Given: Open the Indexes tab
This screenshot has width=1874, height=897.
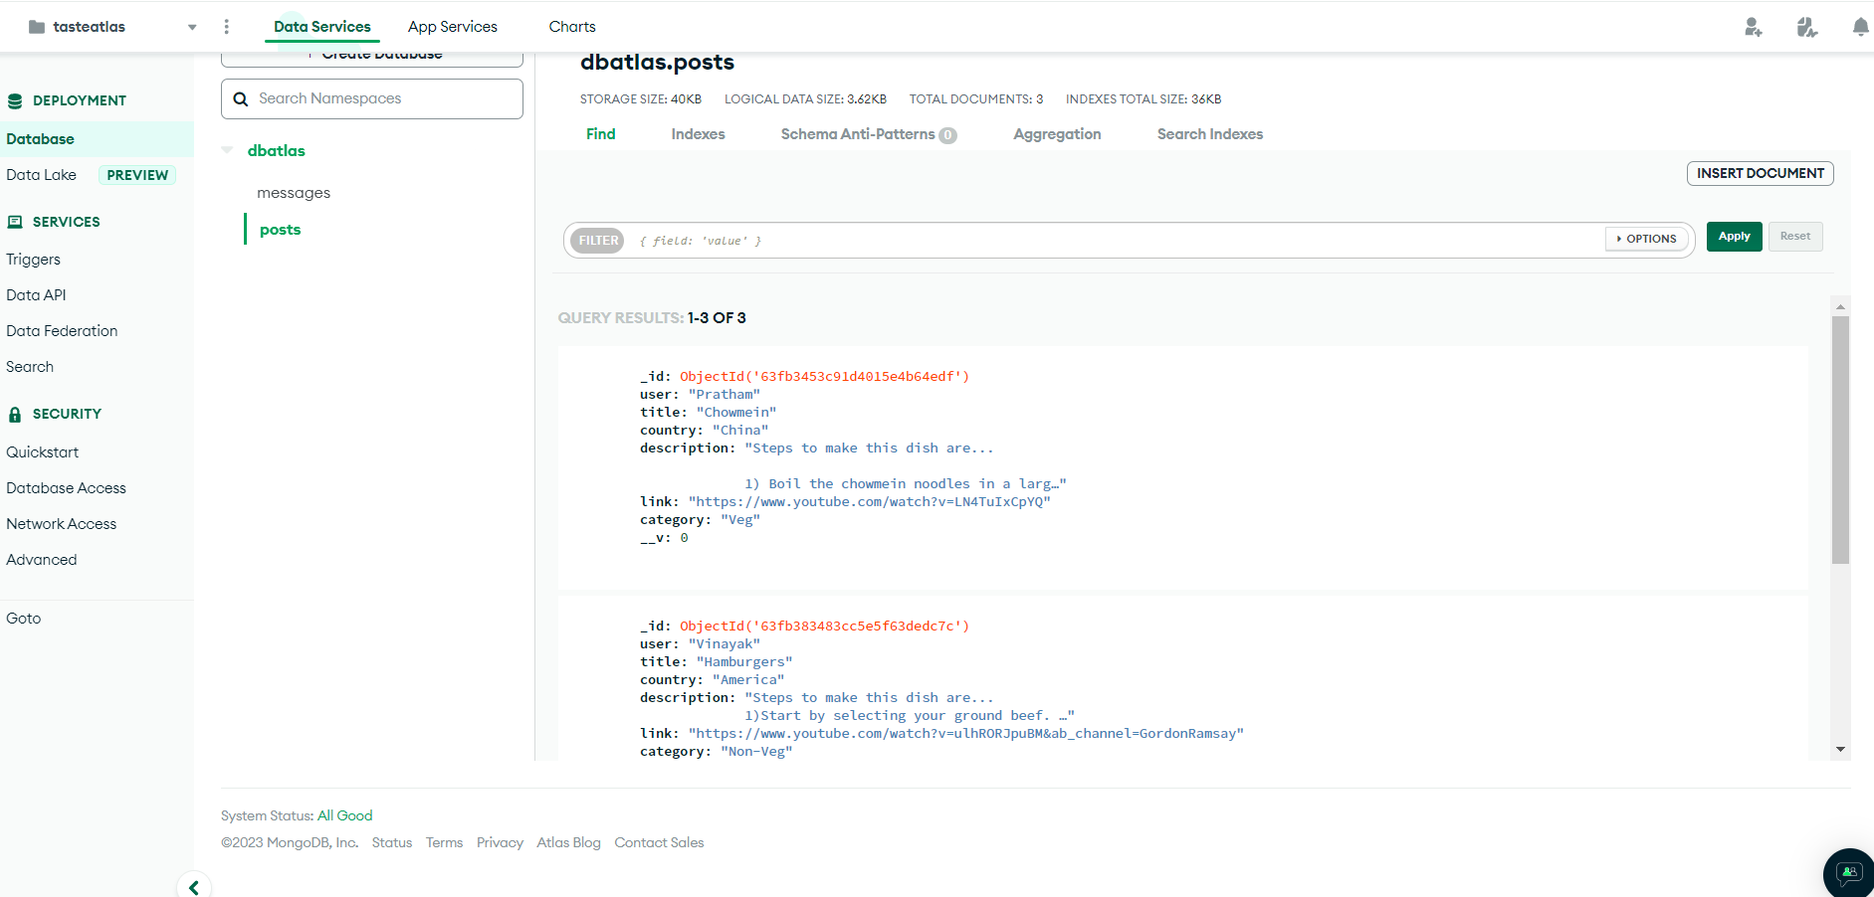Looking at the screenshot, I should [698, 134].
